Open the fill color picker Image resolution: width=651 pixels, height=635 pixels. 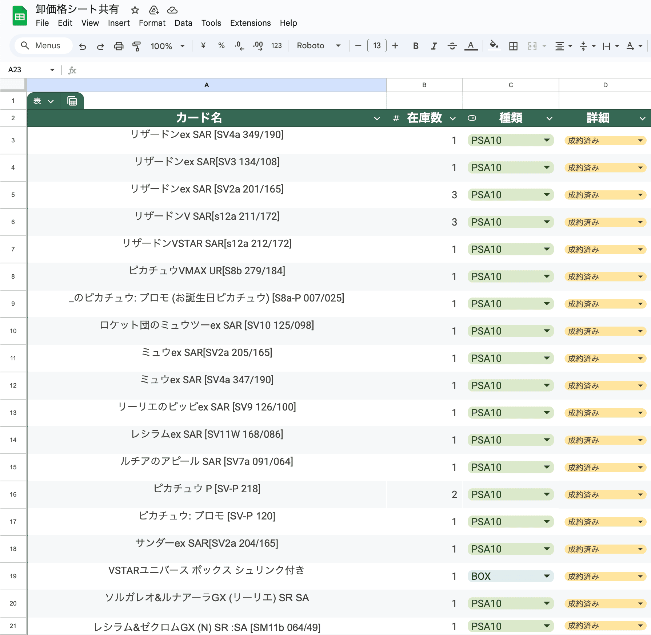tap(494, 46)
